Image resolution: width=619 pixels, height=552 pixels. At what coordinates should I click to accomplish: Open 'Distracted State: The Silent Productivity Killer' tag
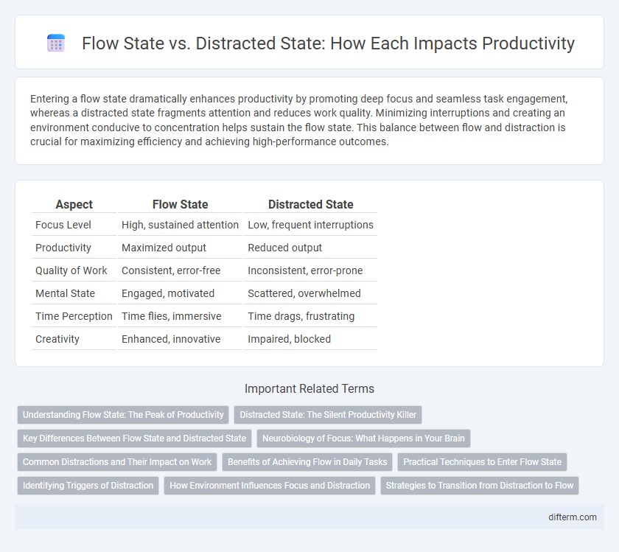(x=328, y=415)
